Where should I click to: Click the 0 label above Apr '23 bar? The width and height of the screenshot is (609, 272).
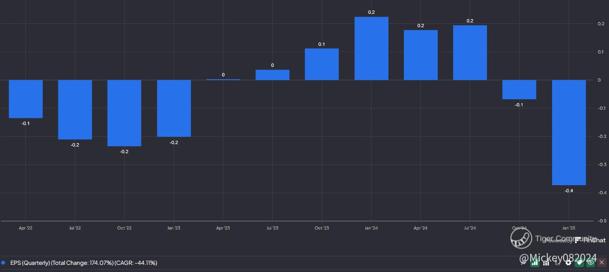click(x=223, y=75)
